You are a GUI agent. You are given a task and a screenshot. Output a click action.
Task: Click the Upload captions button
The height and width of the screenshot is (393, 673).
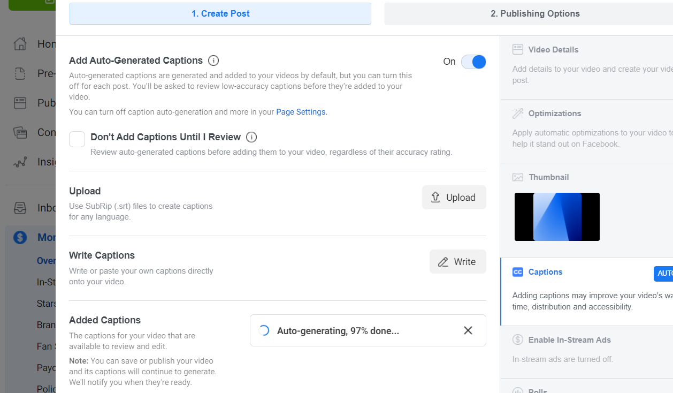(x=454, y=197)
